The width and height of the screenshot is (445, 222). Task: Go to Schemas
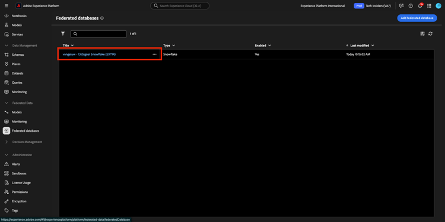18,55
